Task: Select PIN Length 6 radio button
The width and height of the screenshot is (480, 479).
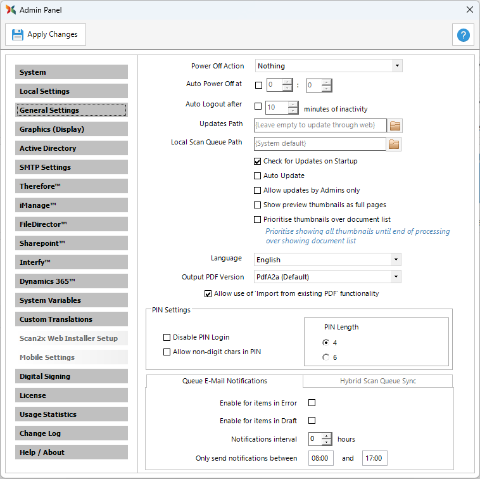Action: coord(325,357)
